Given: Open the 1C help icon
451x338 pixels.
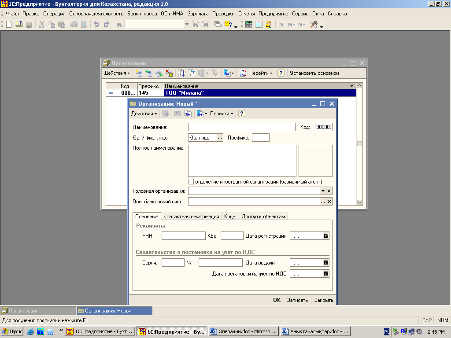Looking at the screenshot, I should click(228, 25).
